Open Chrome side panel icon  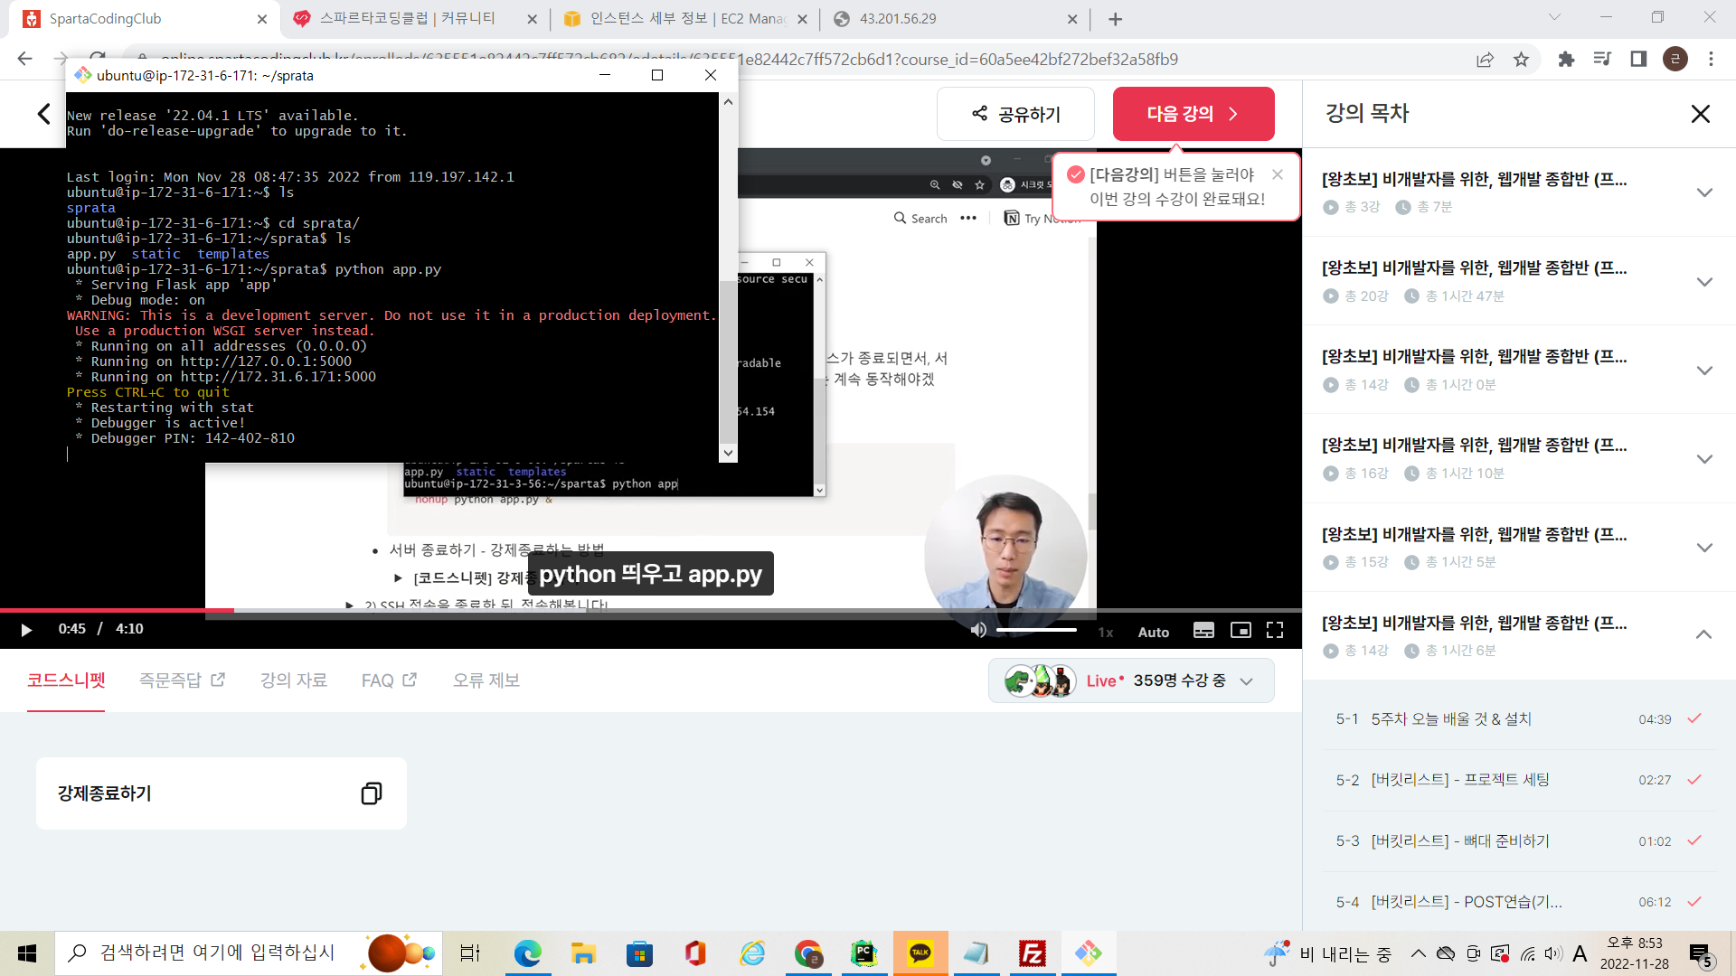click(x=1638, y=60)
